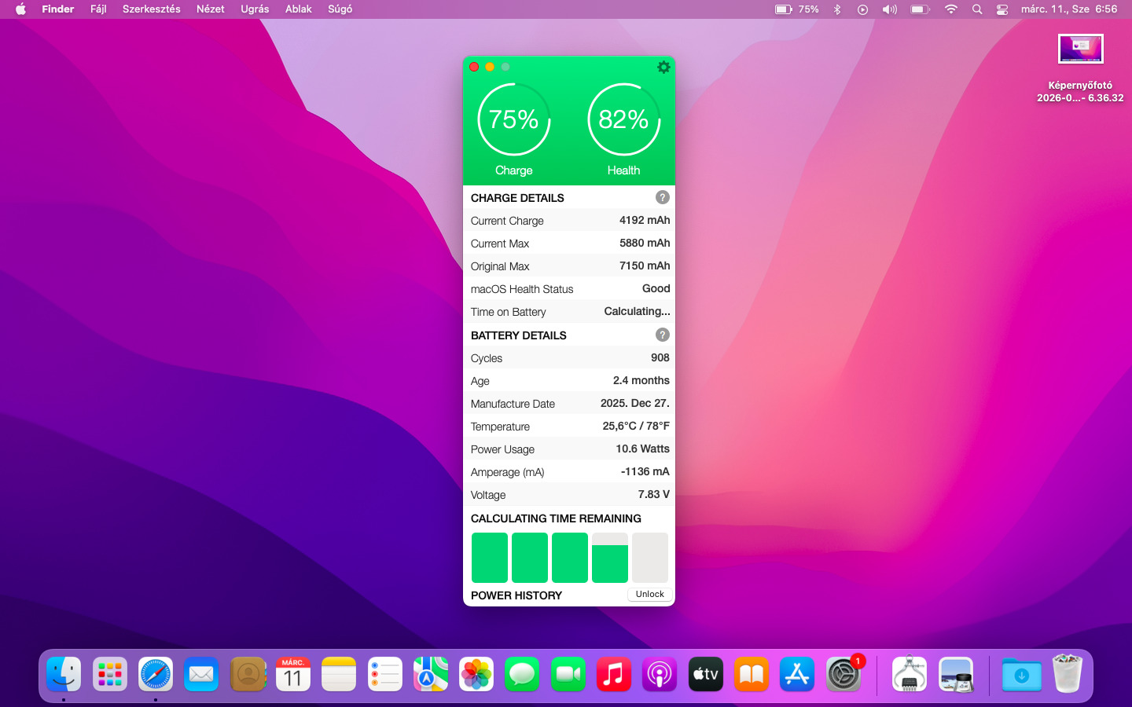
Task: Open App Store from the Dock
Action: (797, 674)
